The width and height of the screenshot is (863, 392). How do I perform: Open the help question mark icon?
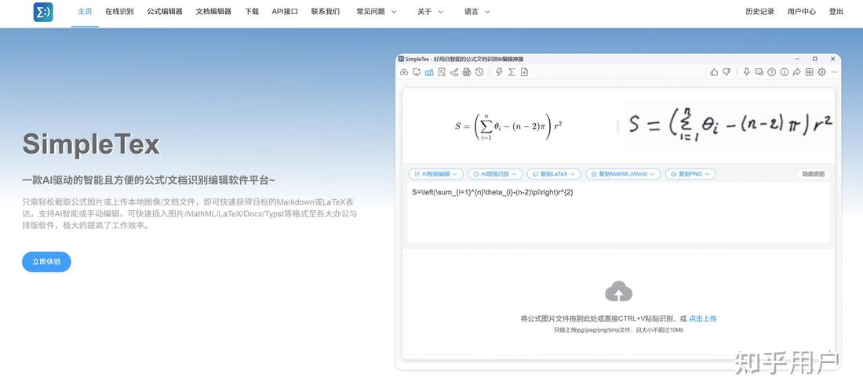click(772, 72)
